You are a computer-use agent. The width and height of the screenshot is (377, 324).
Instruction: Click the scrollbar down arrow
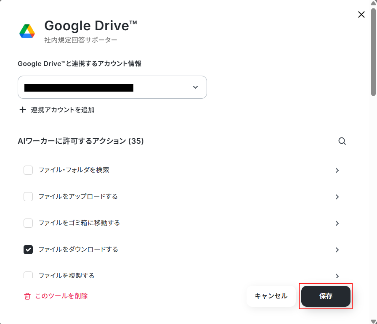[x=373, y=321]
